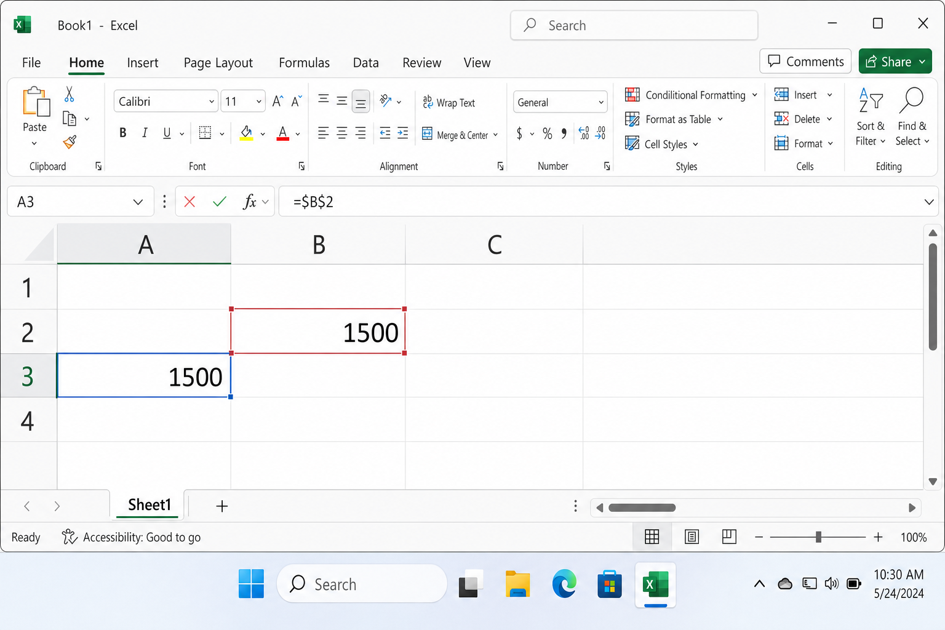Confirm formula with green checkmark
Image resolution: width=945 pixels, height=630 pixels.
pyautogui.click(x=220, y=201)
